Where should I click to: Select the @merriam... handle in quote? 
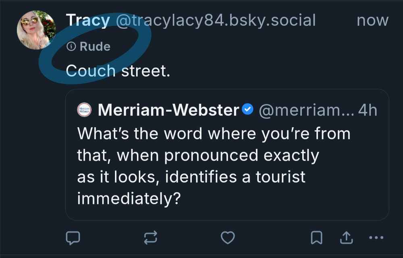305,110
